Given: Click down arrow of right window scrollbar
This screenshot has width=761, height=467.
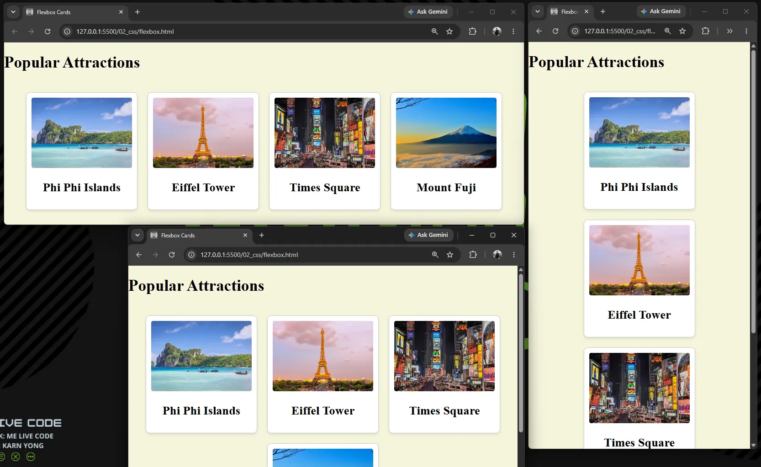Looking at the screenshot, I should 753,446.
